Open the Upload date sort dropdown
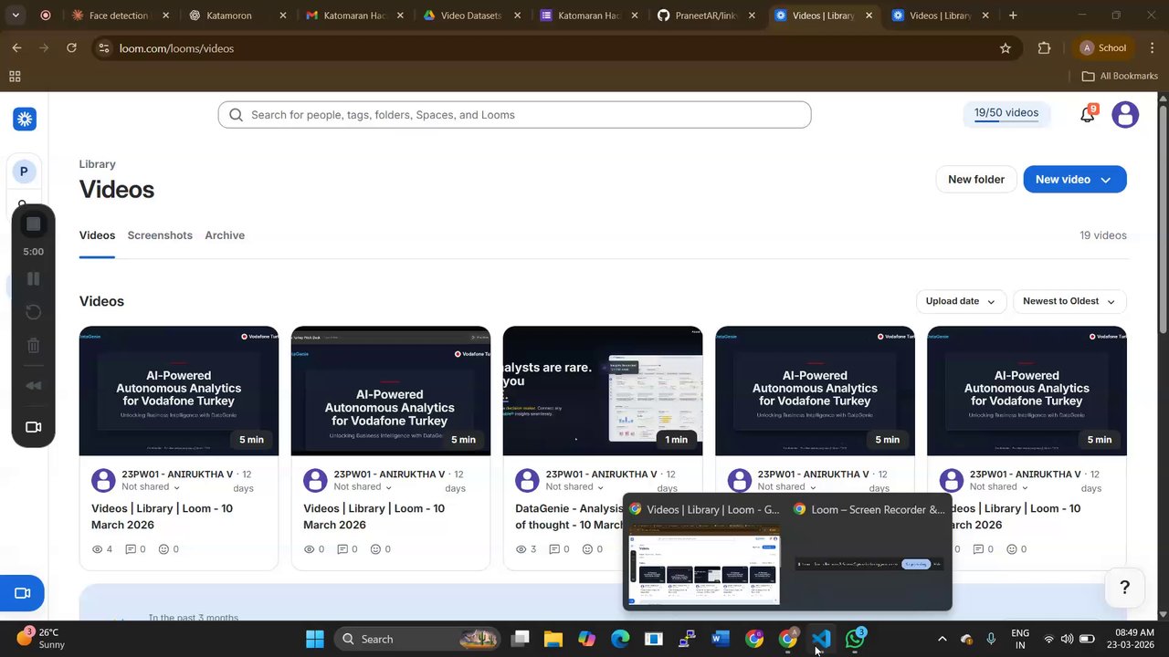This screenshot has height=657, width=1169. coord(961,301)
